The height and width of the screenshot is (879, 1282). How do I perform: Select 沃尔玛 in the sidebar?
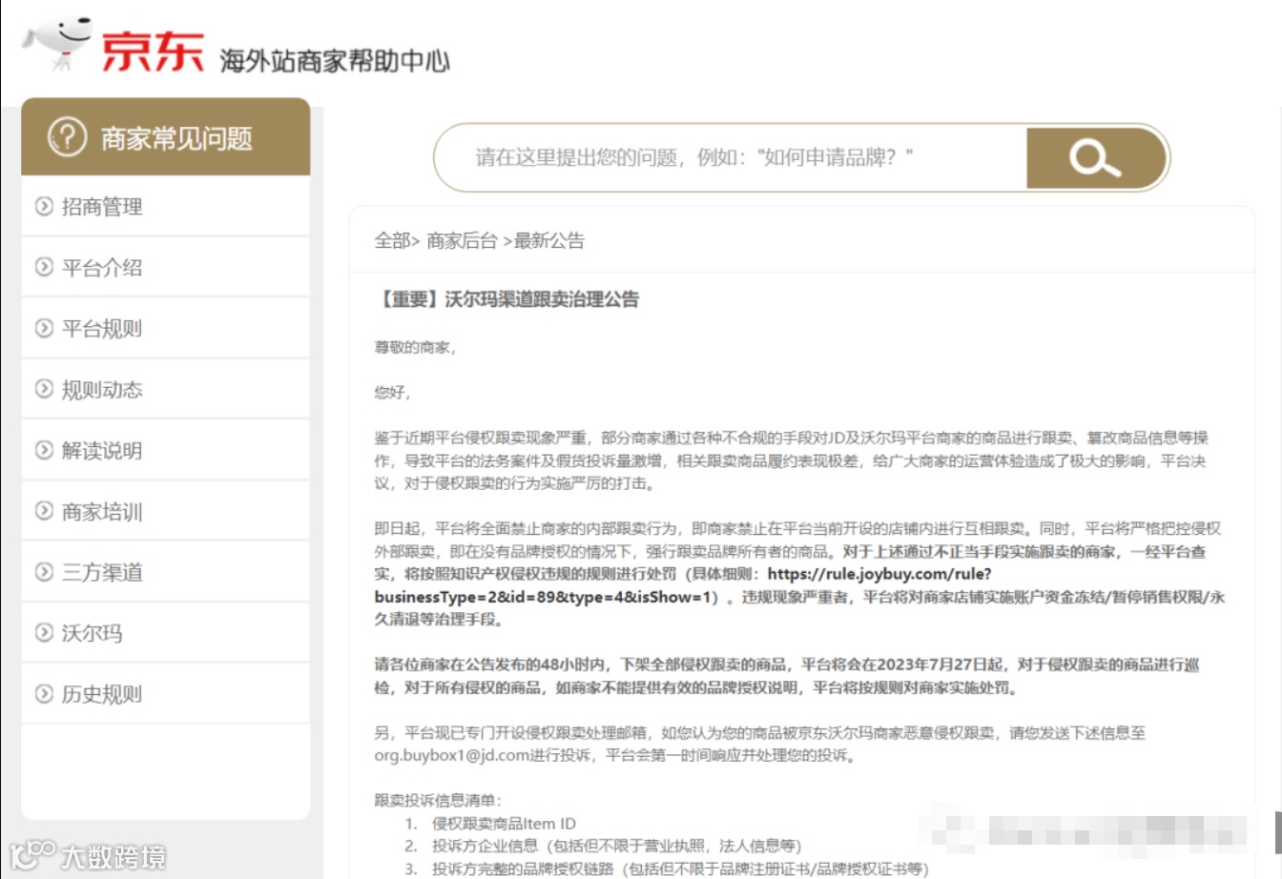(x=166, y=632)
